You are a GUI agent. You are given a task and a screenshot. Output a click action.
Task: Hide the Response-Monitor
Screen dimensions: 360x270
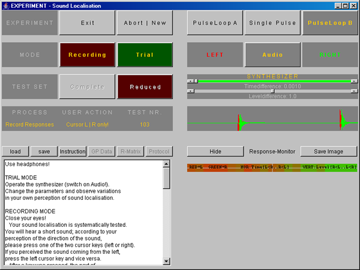[x=214, y=151]
